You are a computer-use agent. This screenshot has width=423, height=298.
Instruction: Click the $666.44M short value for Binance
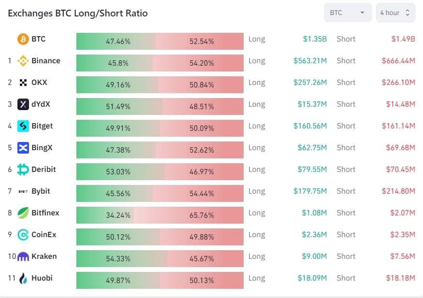[x=398, y=61]
